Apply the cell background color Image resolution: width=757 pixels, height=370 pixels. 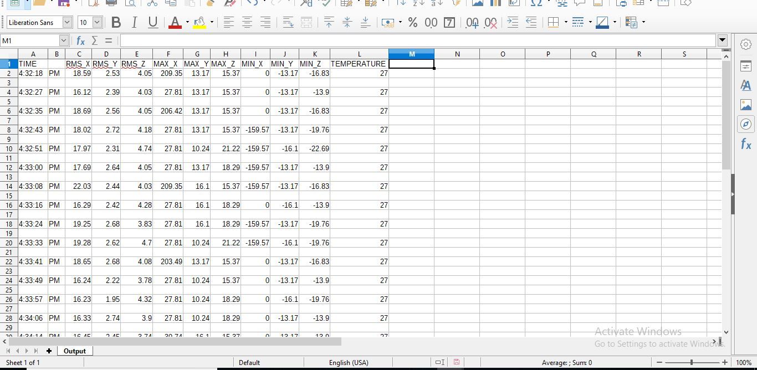coord(602,23)
